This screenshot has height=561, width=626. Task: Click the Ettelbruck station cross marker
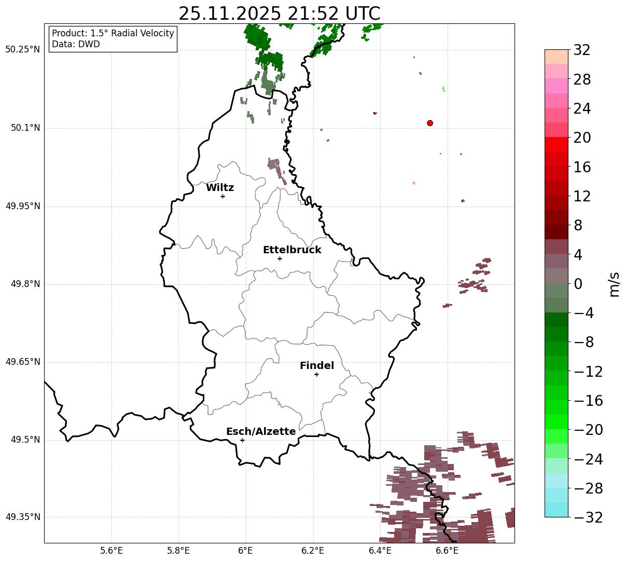click(x=280, y=258)
